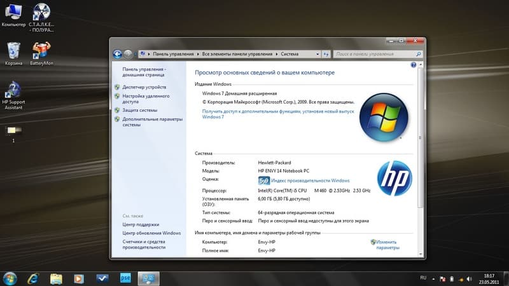Show hidden tray icons arrow

[433, 278]
